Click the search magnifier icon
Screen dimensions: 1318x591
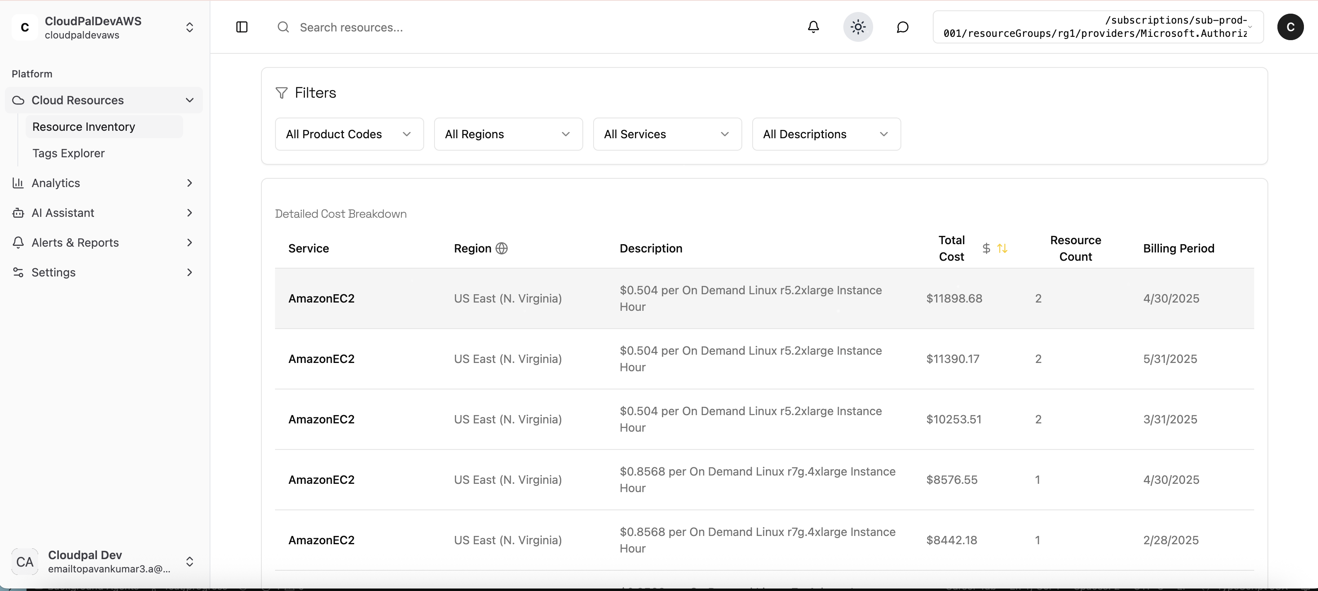coord(283,27)
